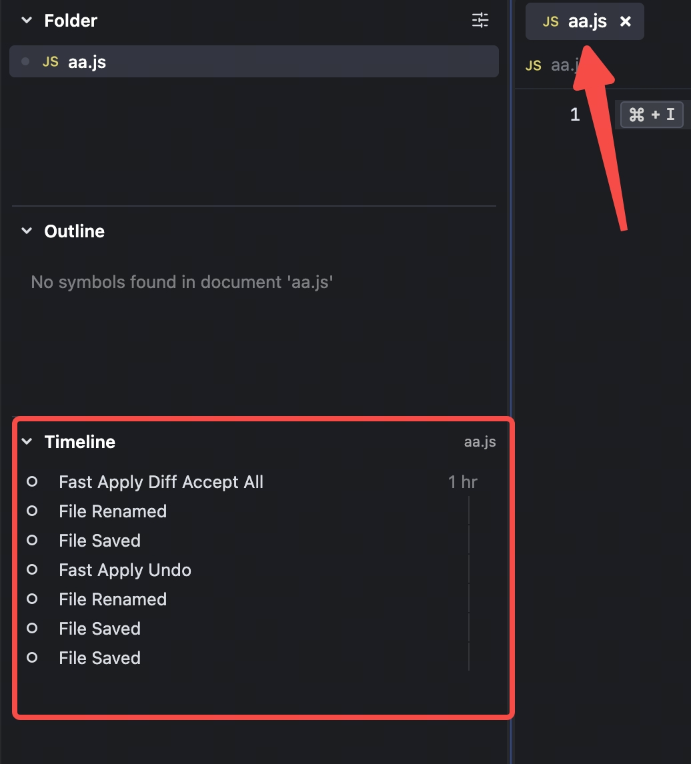Collapse the Timeline section chevron
The image size is (691, 764).
[x=27, y=442]
